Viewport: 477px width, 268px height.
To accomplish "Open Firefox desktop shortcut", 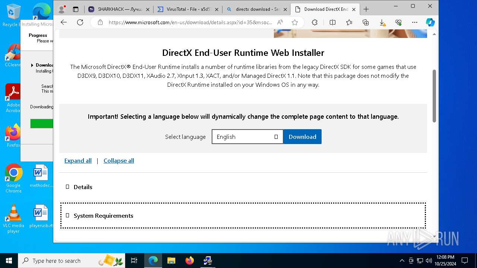I will (13, 135).
